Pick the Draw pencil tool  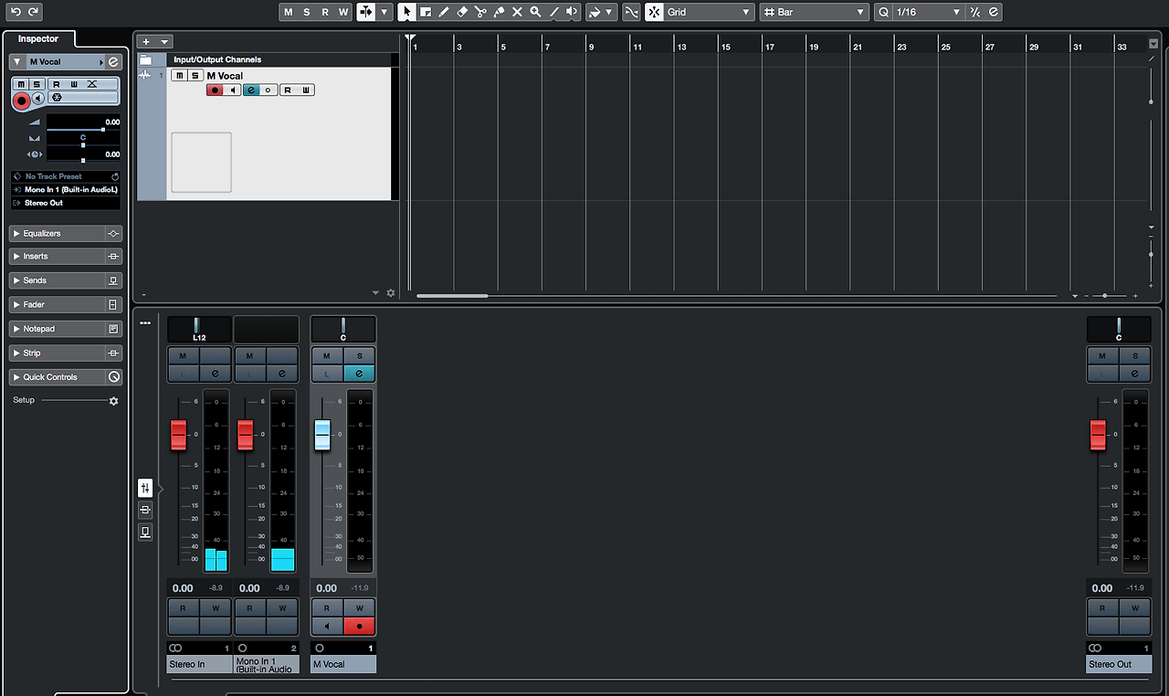pyautogui.click(x=444, y=12)
